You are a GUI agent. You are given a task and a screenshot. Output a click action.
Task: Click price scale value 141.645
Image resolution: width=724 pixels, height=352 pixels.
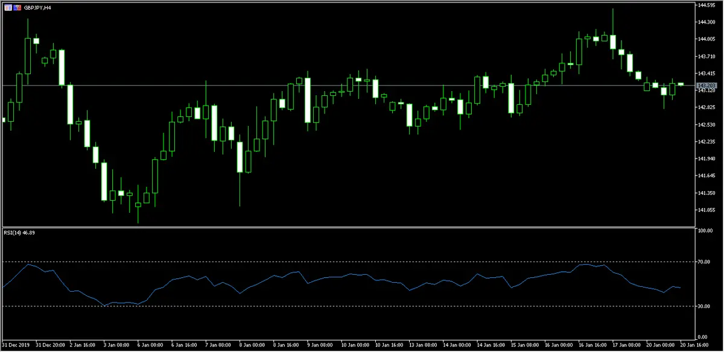point(707,176)
